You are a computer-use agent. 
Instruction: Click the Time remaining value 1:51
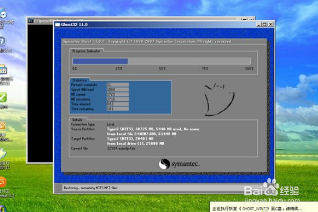pyautogui.click(x=118, y=109)
